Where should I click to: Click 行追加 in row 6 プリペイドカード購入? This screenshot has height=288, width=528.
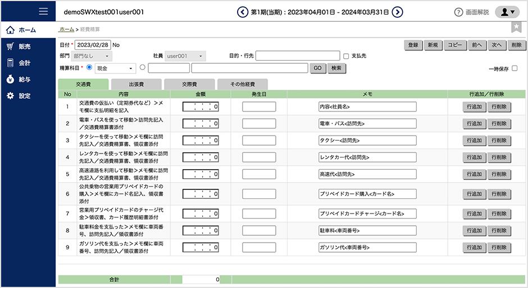point(474,194)
